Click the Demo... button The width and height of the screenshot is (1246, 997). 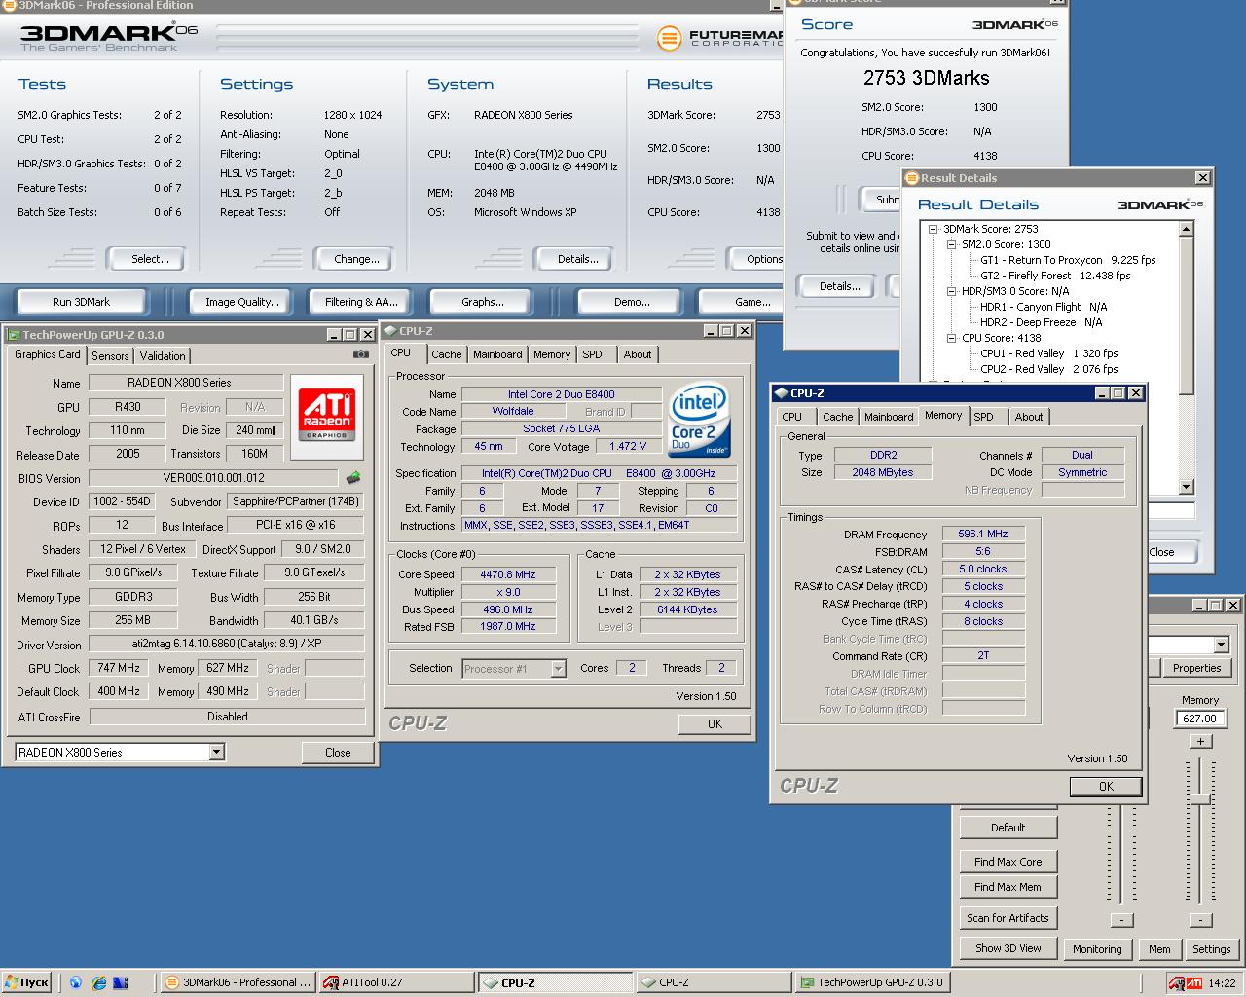(632, 302)
